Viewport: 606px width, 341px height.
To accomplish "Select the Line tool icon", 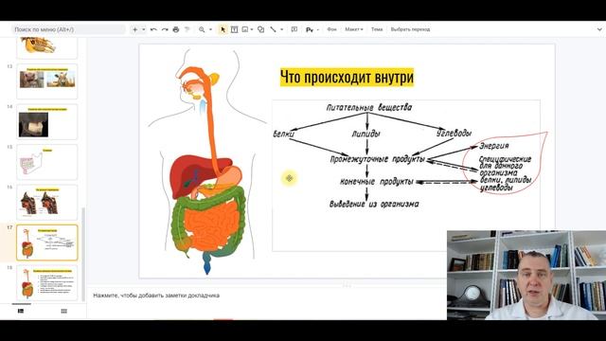I will (x=274, y=29).
